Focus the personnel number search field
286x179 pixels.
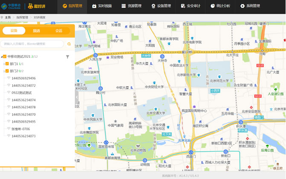pyautogui.click(x=32, y=44)
